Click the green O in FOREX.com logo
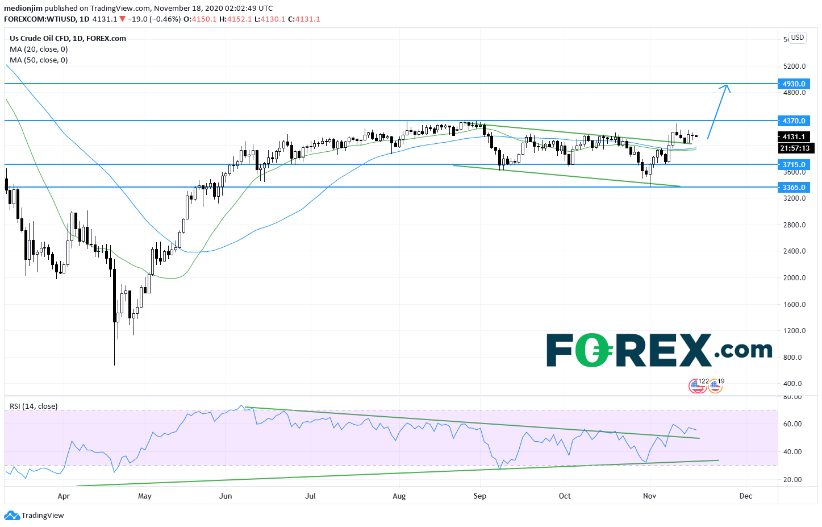Screen dimensions: 822x527 click(594, 350)
